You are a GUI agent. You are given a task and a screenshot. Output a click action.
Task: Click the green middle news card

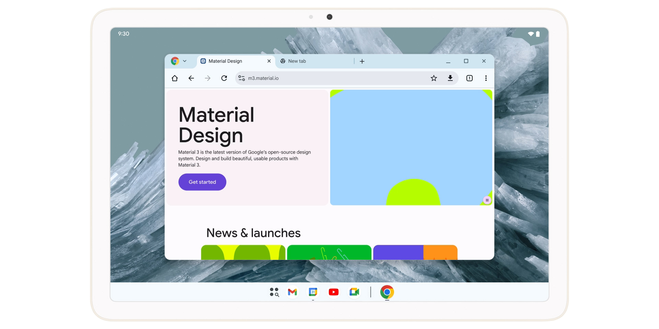[x=329, y=252]
